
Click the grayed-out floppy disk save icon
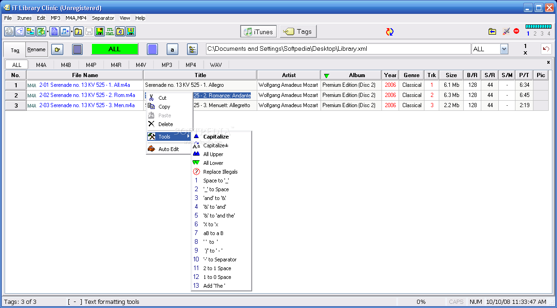[89, 31]
